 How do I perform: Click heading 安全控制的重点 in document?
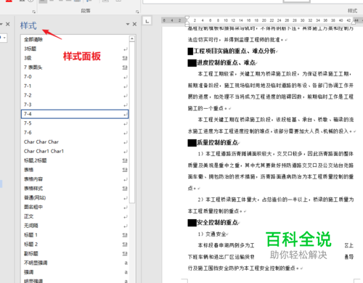click(217, 223)
